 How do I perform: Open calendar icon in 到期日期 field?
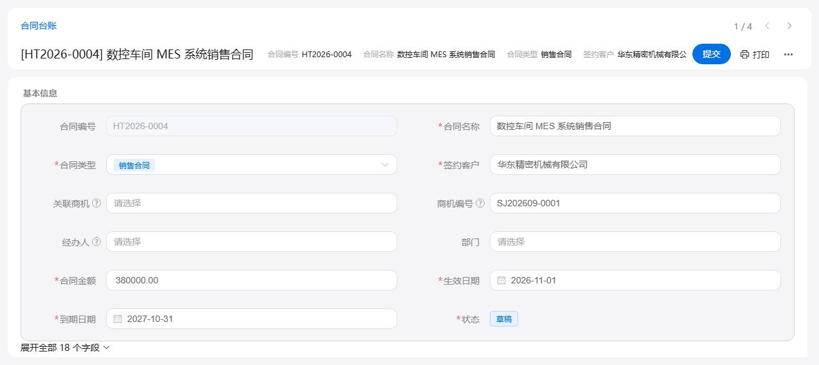pos(118,319)
